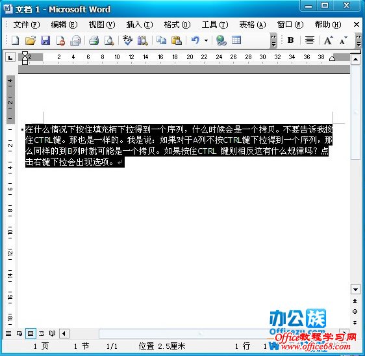Grow the font with the large A
The width and height of the screenshot is (365, 356).
(328, 40)
